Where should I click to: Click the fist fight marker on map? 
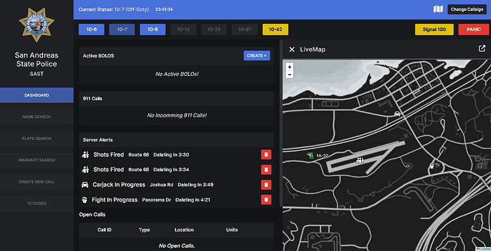(431, 166)
